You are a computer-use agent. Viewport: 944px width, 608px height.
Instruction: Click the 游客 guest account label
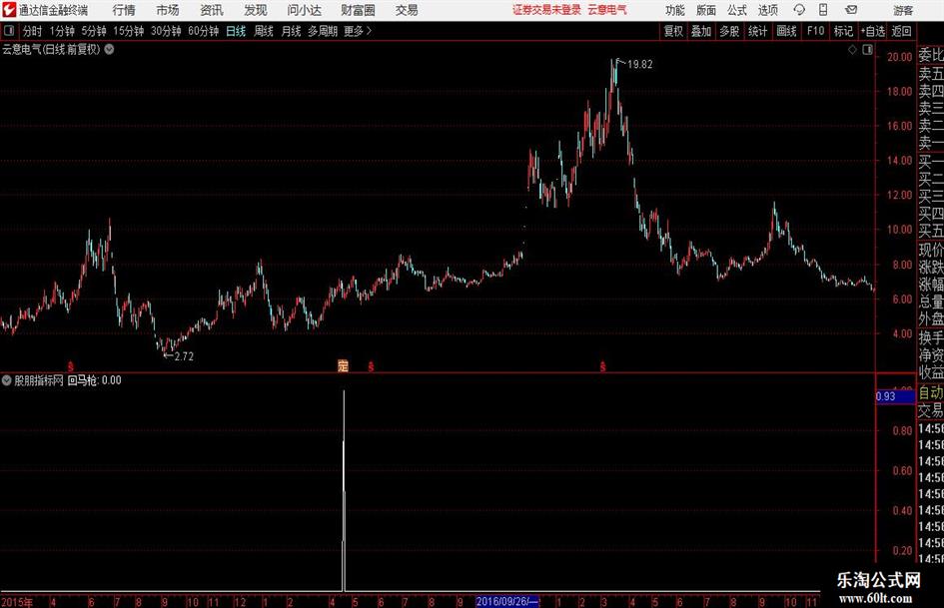pos(903,10)
